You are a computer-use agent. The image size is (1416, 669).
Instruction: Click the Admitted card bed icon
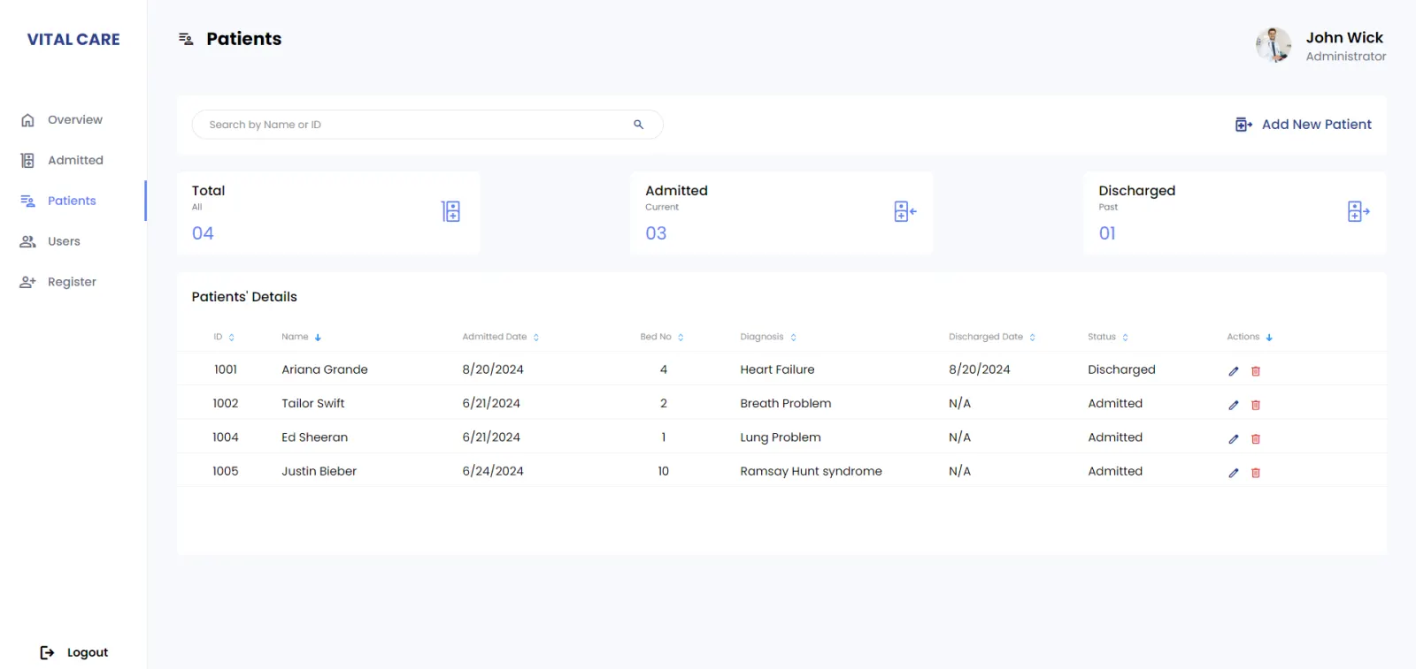[904, 211]
